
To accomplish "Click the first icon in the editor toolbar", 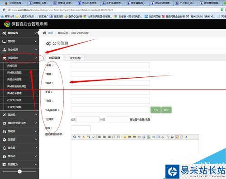I will click(x=75, y=137).
